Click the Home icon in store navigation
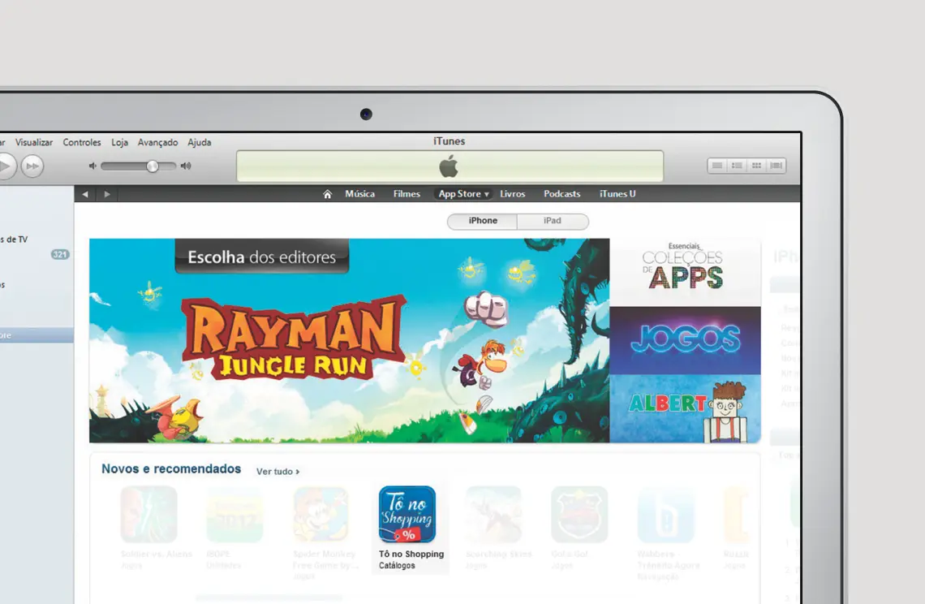Viewport: 925px width, 604px height. click(x=328, y=194)
